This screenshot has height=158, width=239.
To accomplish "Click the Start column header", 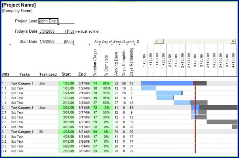I will point(66,74).
